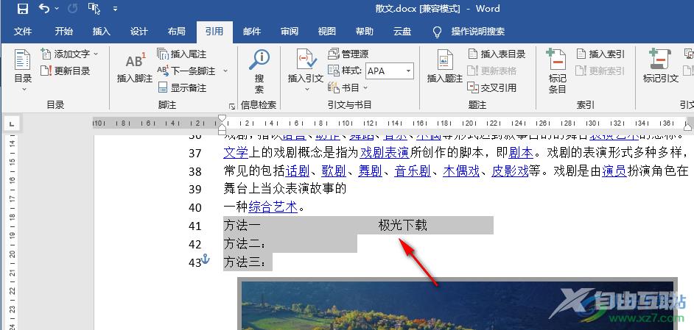This screenshot has width=694, height=330.
Task: Follow the 皮影戏 hyperlink
Action: 510,171
